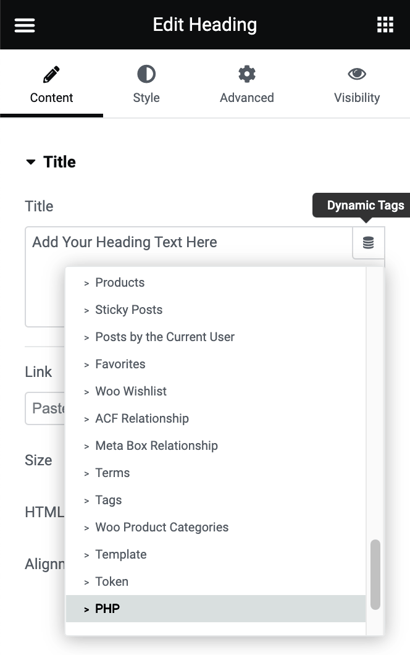Select the ACF Relationship entry
This screenshot has width=410, height=655.
point(142,418)
